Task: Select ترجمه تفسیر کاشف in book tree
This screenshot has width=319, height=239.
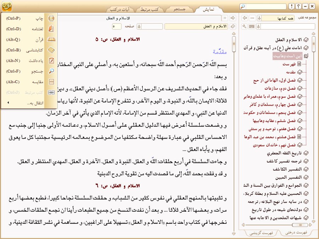Action: 284,161
